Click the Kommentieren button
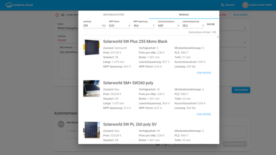This screenshot has height=155, width=276. click(235, 144)
